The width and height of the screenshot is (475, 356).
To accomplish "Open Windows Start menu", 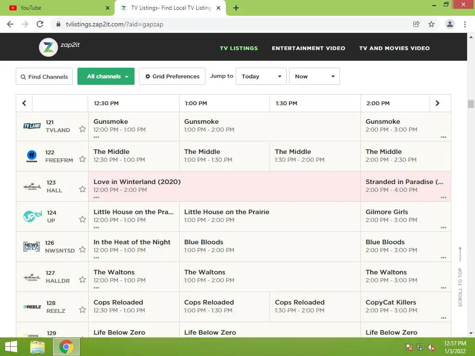I will (11, 347).
